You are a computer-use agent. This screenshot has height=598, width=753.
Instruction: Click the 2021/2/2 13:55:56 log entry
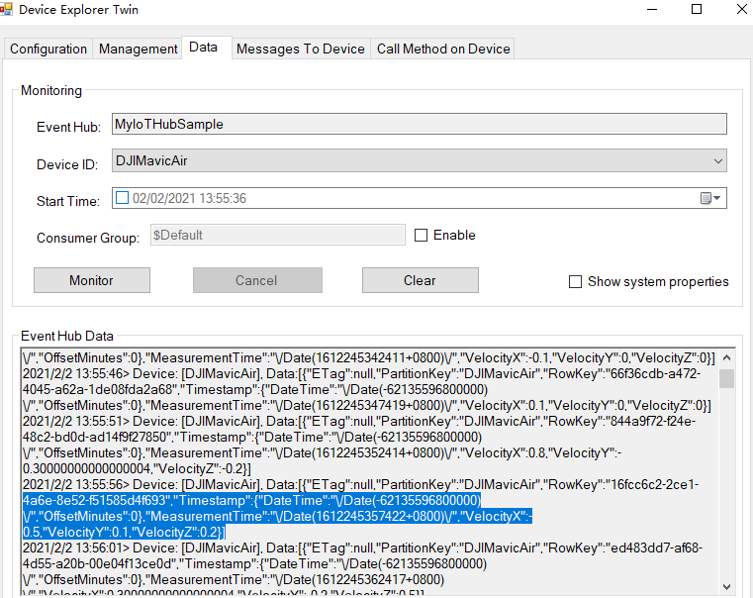pos(360,485)
